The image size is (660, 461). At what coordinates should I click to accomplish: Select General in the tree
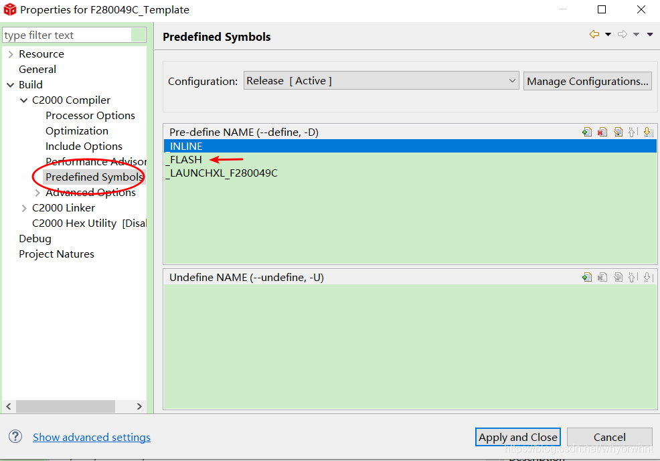click(37, 70)
